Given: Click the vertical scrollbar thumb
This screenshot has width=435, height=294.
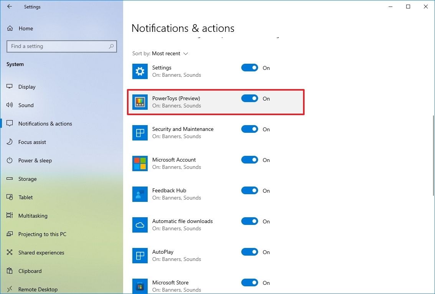Looking at the screenshot, I should click(x=433, y=155).
